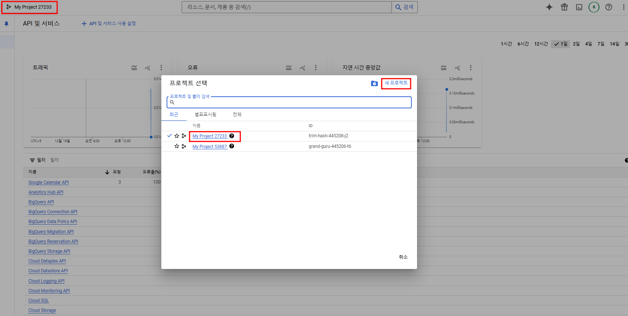
Task: Click project ID grand-guru-445206-t6
Action: click(x=330, y=146)
